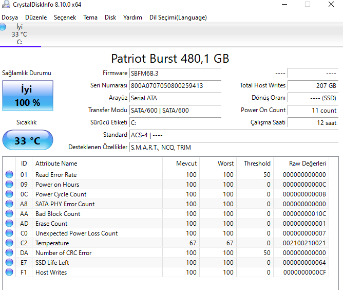Screen dimensions: 343x290
Task: Click the status orb for Host Writes
Action: 9,273
